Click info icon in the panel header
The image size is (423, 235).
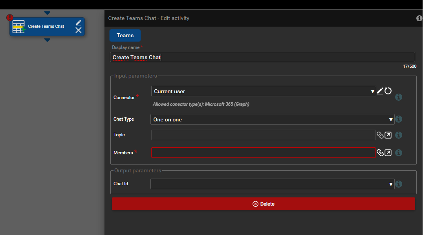(419, 18)
